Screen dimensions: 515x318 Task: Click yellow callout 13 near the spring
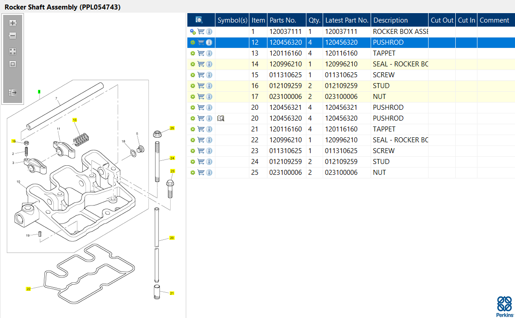click(75, 120)
